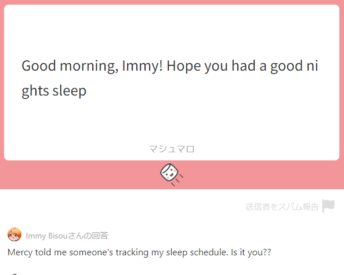Open Immy Bisou's profile avatar
344x275 pixels.
[15, 234]
